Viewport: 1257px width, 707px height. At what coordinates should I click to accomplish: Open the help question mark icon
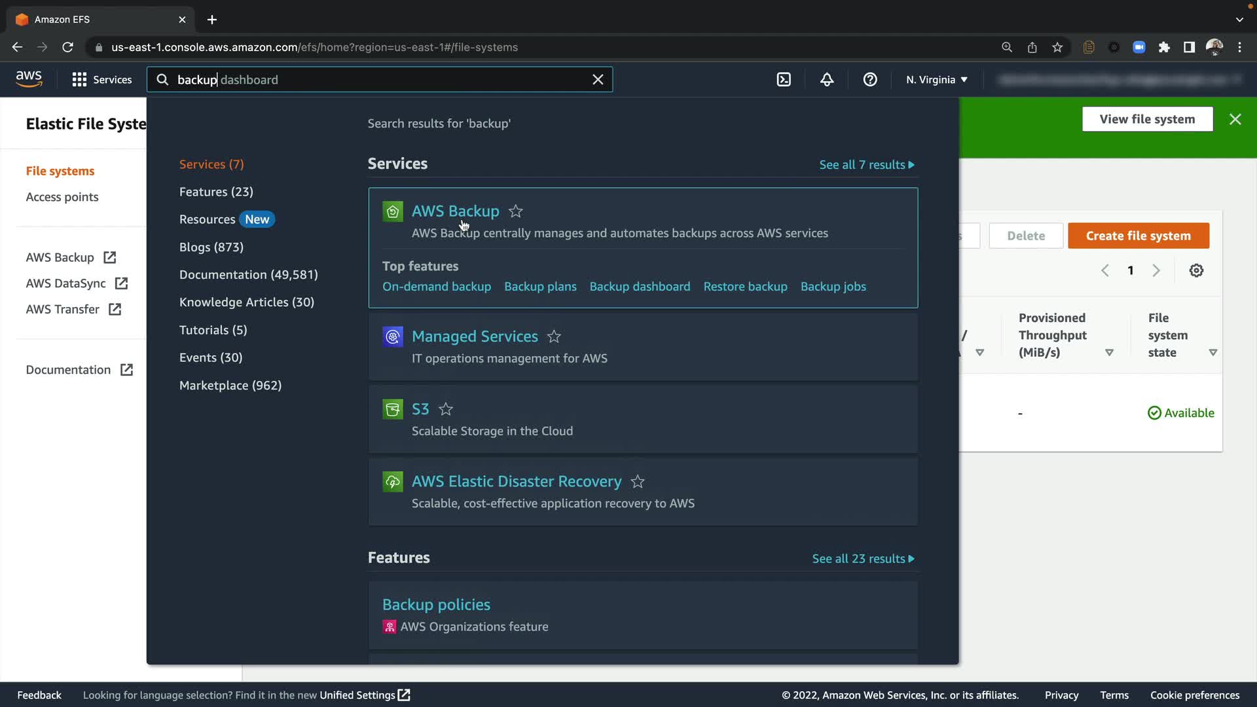point(869,80)
